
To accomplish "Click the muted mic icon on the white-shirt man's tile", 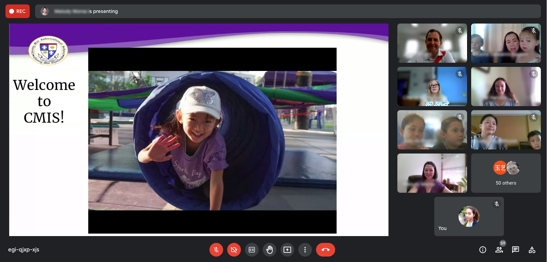I will [460, 31].
